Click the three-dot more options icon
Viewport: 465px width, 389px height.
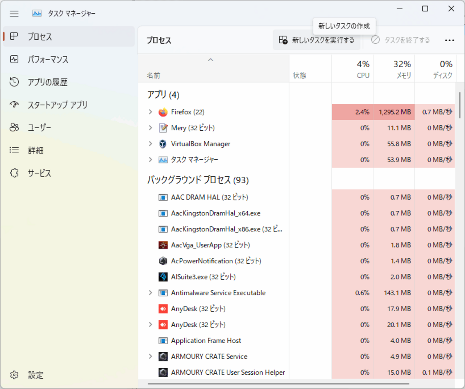449,40
